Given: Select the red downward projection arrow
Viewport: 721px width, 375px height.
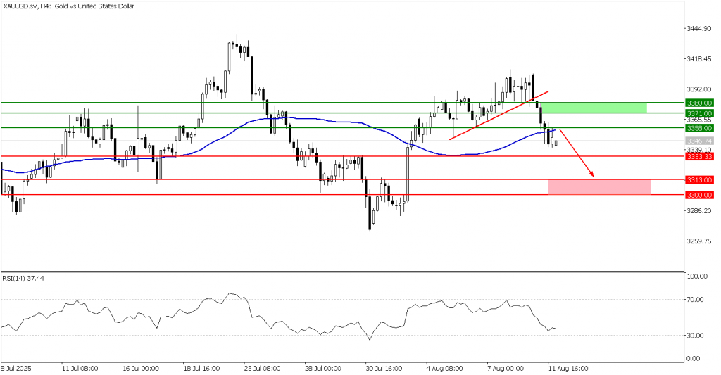Looking at the screenshot, I should pos(577,153).
